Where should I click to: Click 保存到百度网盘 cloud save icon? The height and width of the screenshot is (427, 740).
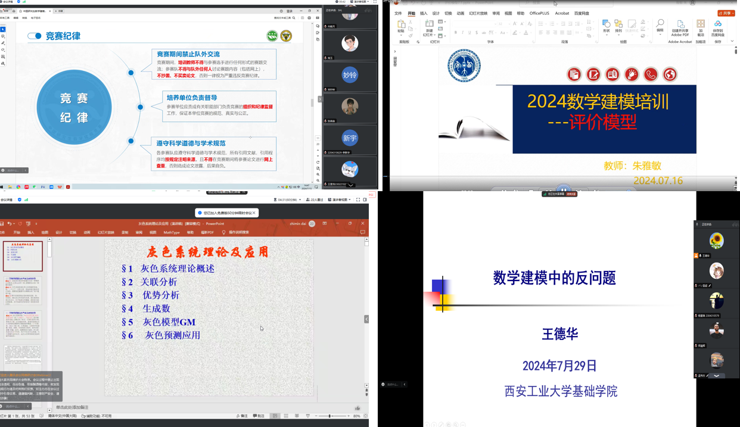[x=718, y=24]
